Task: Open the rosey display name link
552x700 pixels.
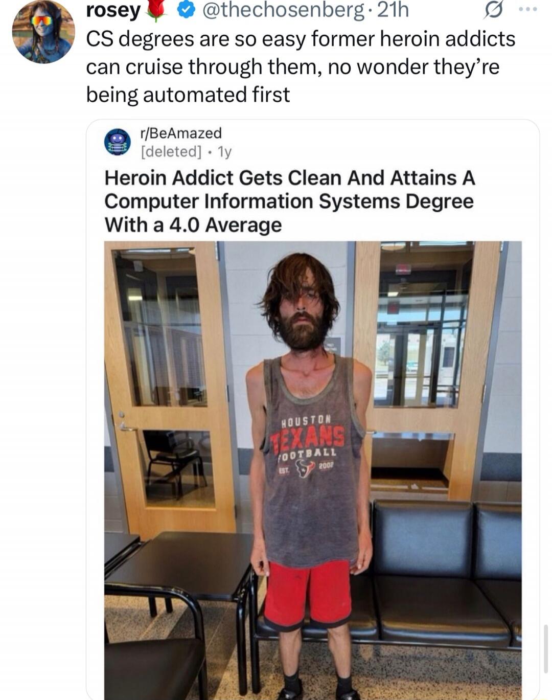Action: click(x=113, y=10)
